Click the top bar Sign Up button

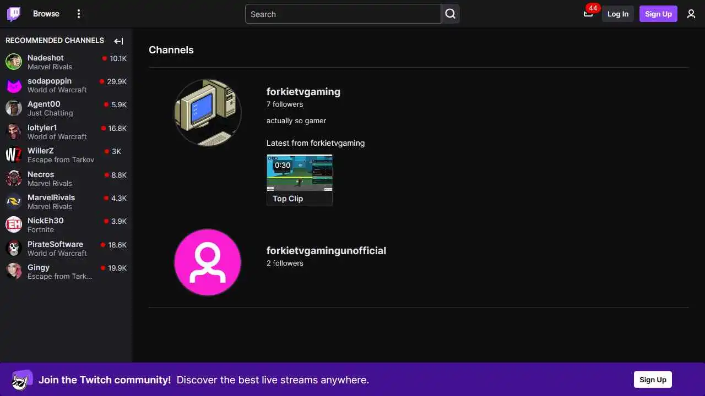click(658, 14)
